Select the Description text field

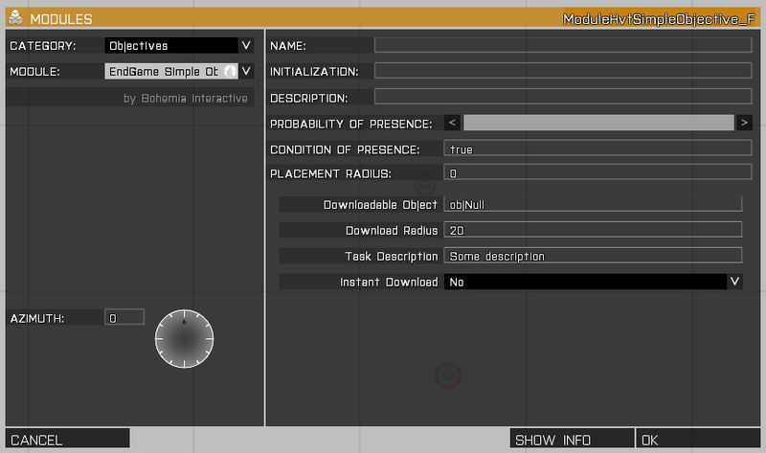click(562, 97)
